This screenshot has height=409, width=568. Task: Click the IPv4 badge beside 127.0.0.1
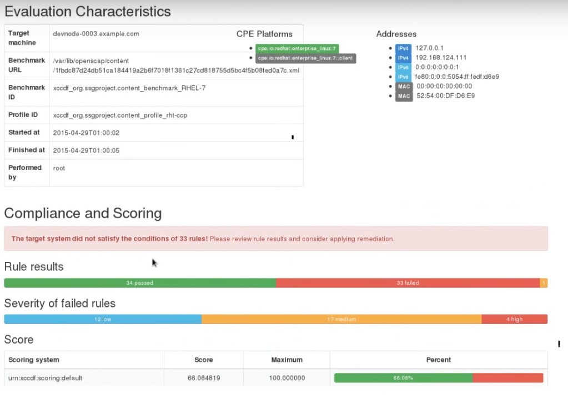(404, 48)
